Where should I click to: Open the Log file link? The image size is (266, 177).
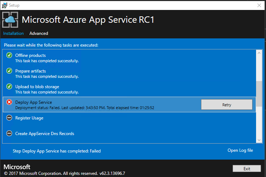pos(240,150)
